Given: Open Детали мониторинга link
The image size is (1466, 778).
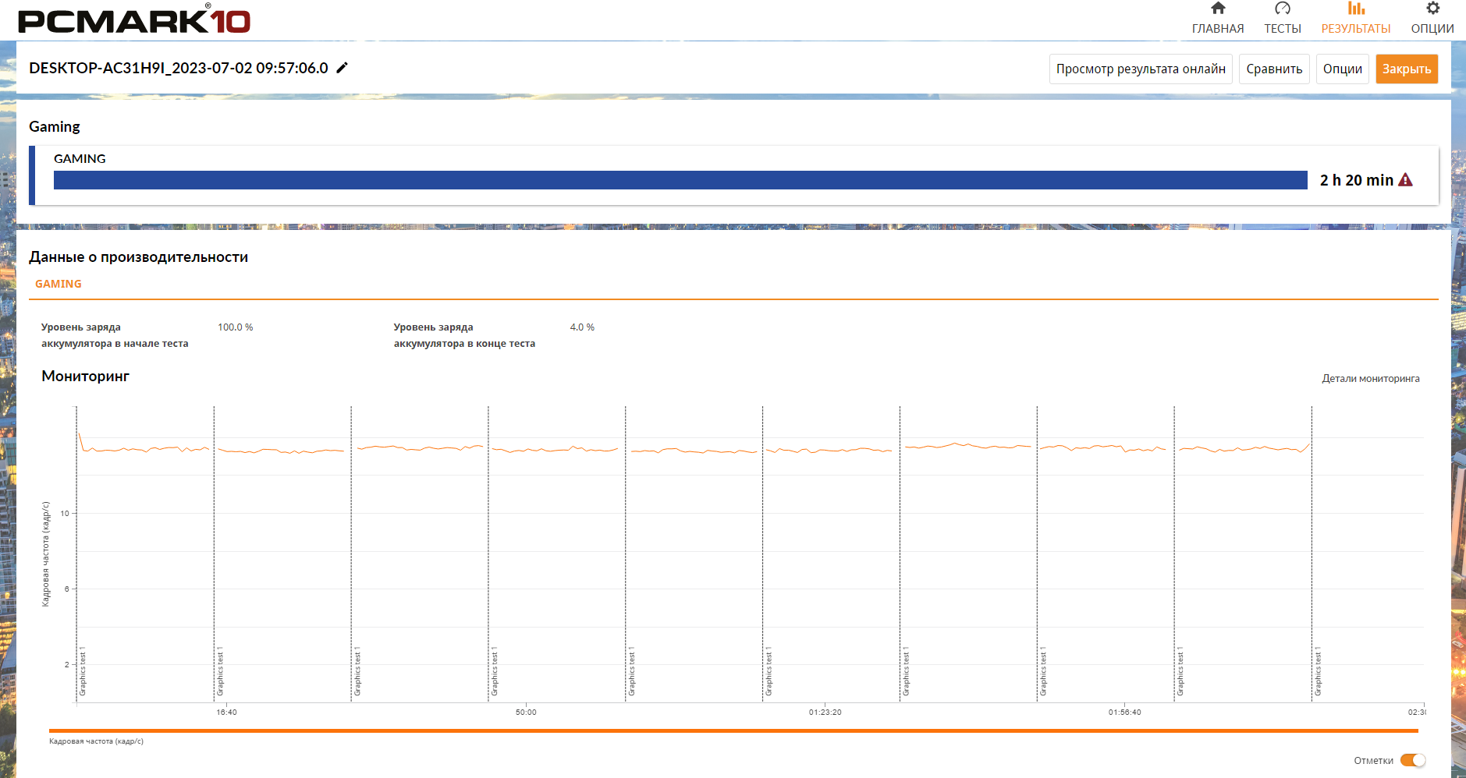Looking at the screenshot, I should (x=1370, y=379).
